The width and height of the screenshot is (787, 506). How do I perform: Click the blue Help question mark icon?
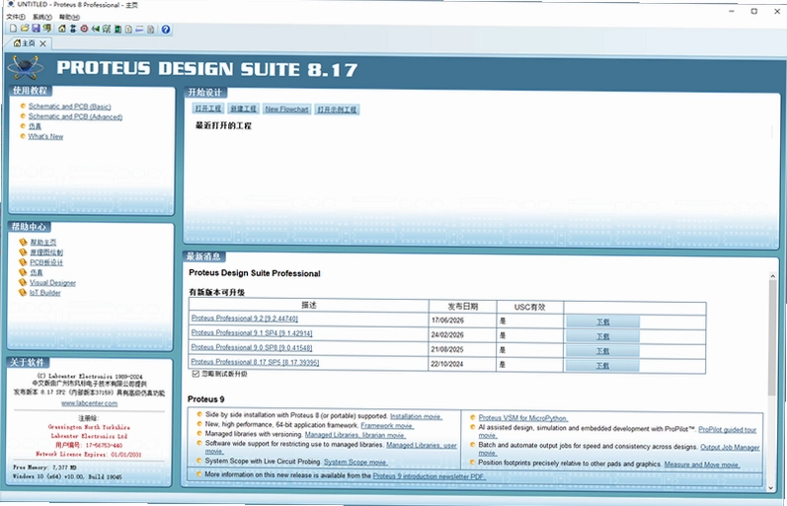coord(166,30)
